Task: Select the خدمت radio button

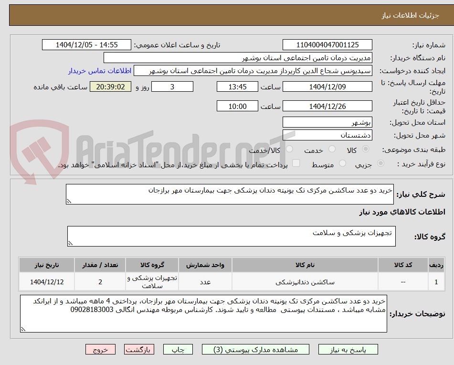Action: click(332, 149)
